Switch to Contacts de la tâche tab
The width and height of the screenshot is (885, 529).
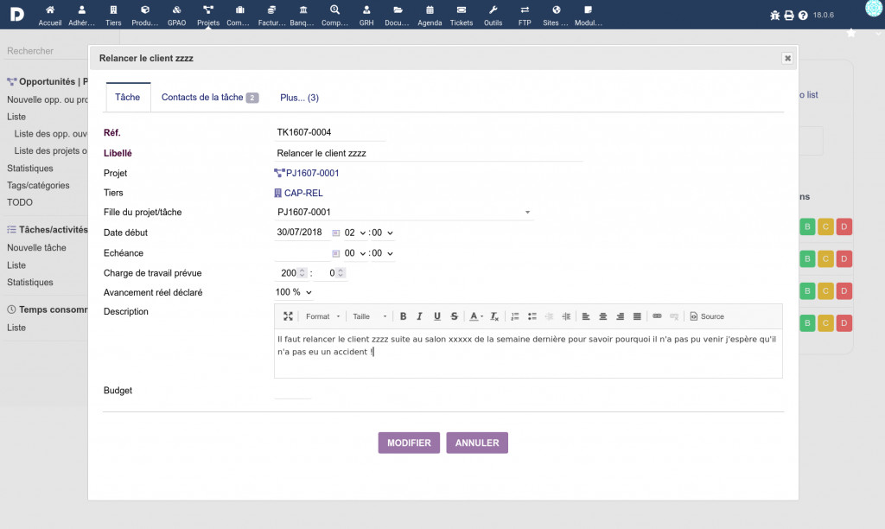[209, 98]
